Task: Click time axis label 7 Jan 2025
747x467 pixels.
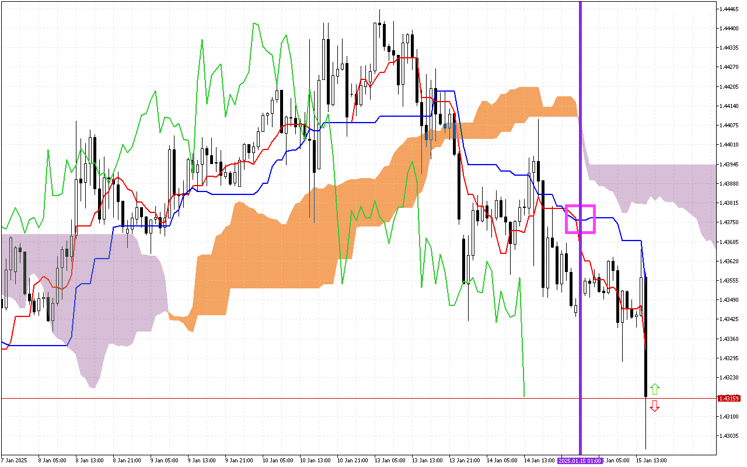Action: [x=15, y=461]
